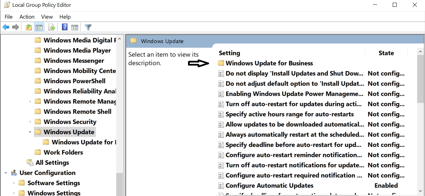Go back using the toolbar Back arrow
425x196 pixels.
tap(6, 27)
